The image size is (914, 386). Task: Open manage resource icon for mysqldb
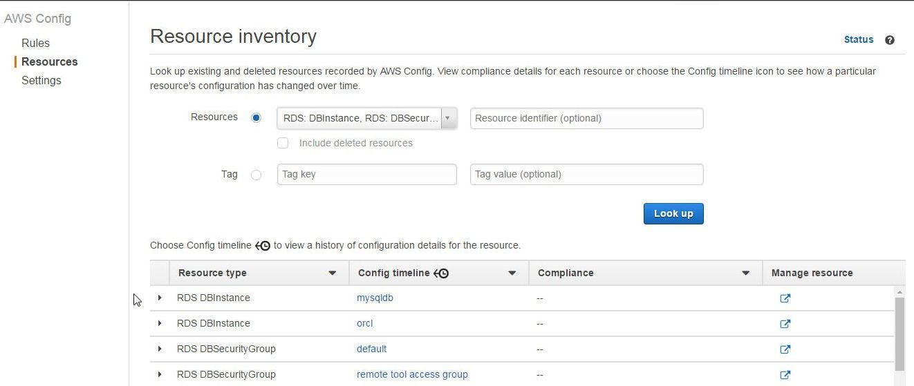(x=785, y=298)
